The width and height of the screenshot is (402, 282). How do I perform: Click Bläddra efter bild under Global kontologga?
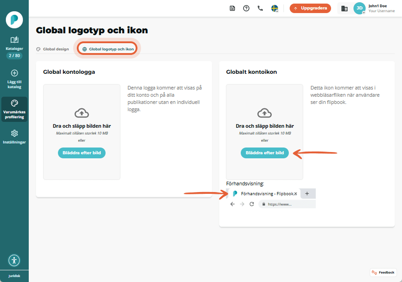(82, 153)
